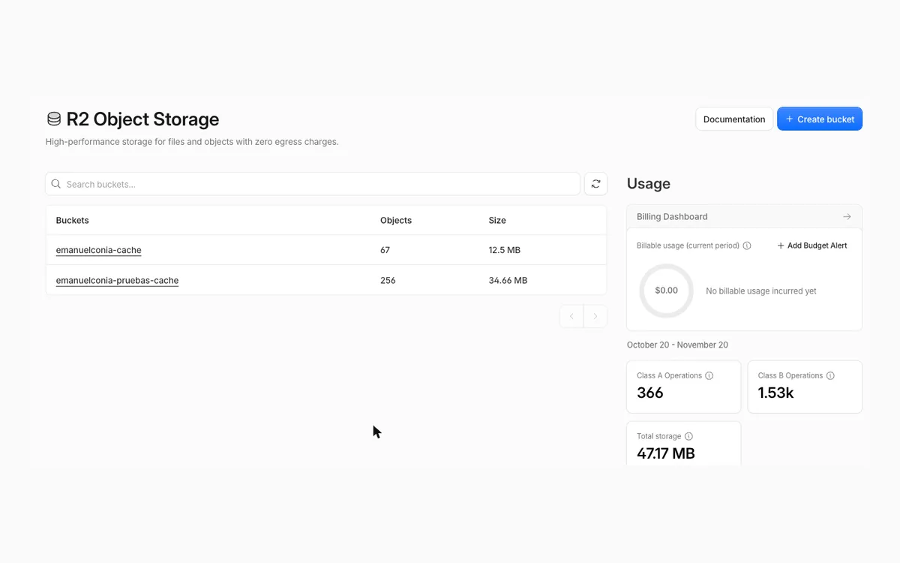Click the October 20 - November 20 date range

[x=677, y=345]
